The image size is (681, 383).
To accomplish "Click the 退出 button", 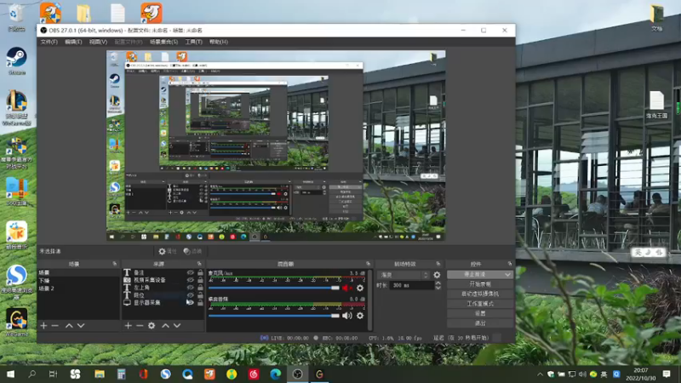I will pos(480,323).
